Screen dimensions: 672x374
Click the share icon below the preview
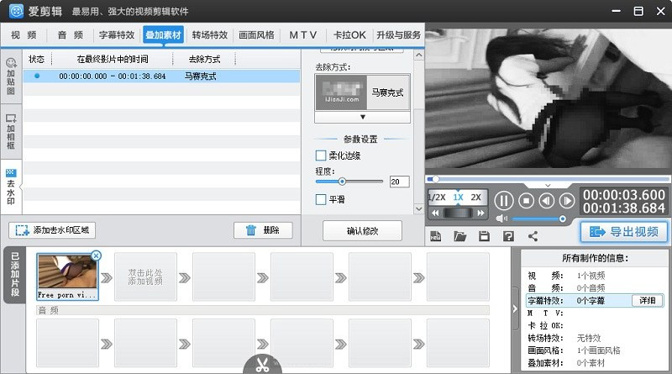(x=533, y=236)
